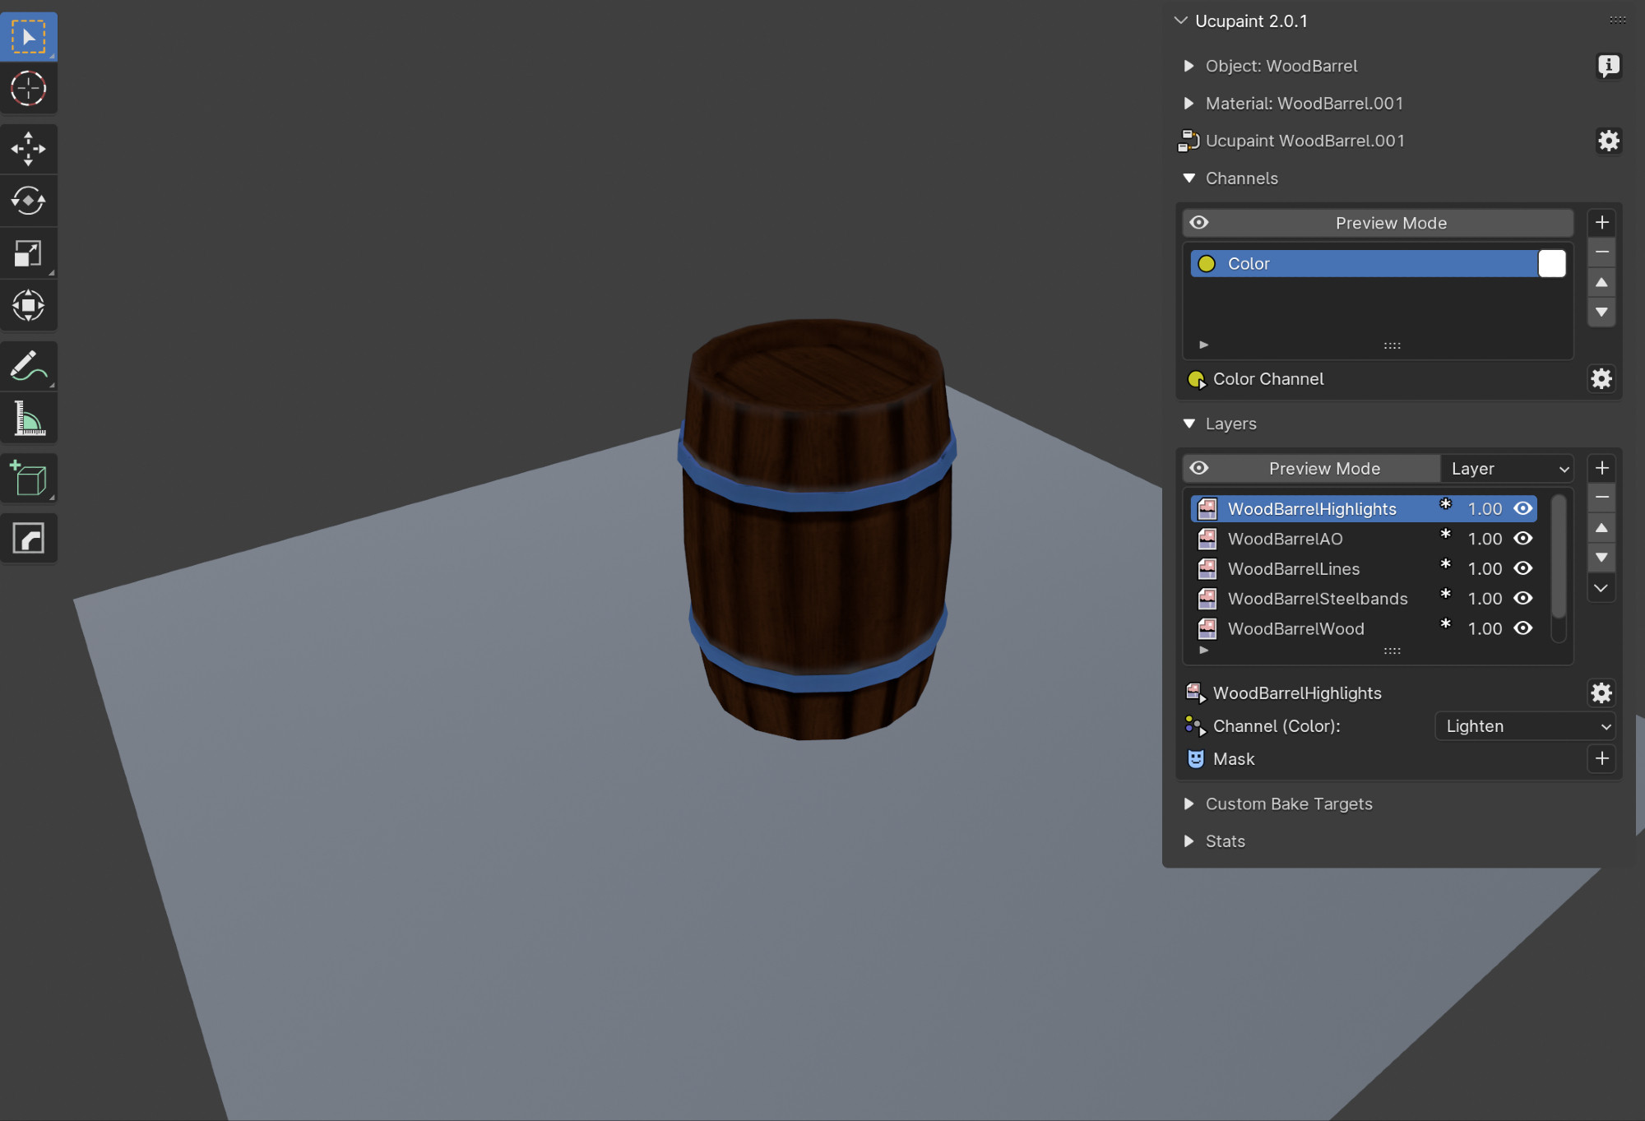Select the Measure tool

pyautogui.click(x=29, y=418)
